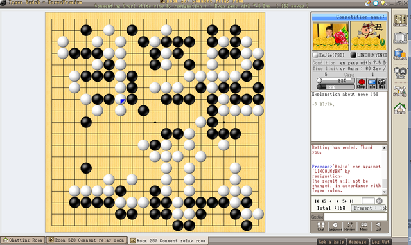Open the Chat panel icon
This screenshot has width=411, height=245.
[321, 226]
